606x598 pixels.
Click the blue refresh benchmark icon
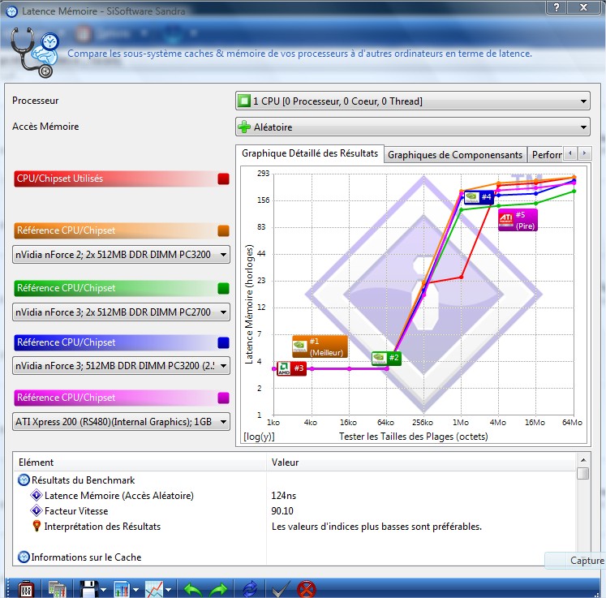click(x=250, y=590)
